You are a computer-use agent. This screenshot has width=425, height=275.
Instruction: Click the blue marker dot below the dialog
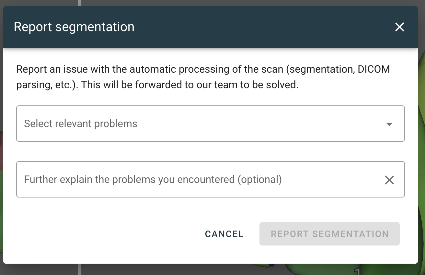pyautogui.click(x=271, y=265)
